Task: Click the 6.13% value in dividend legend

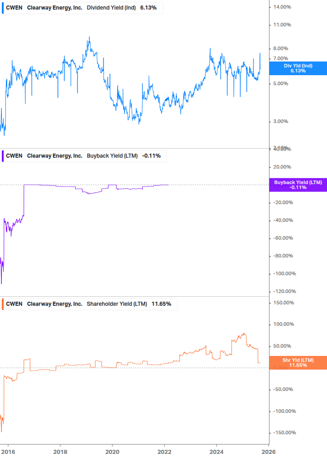Action: (x=149, y=8)
